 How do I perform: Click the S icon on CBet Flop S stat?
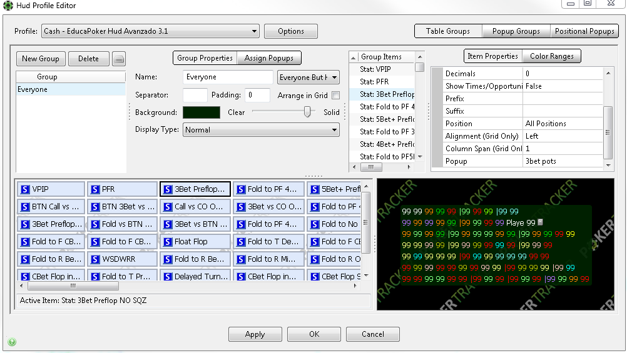pos(315,276)
